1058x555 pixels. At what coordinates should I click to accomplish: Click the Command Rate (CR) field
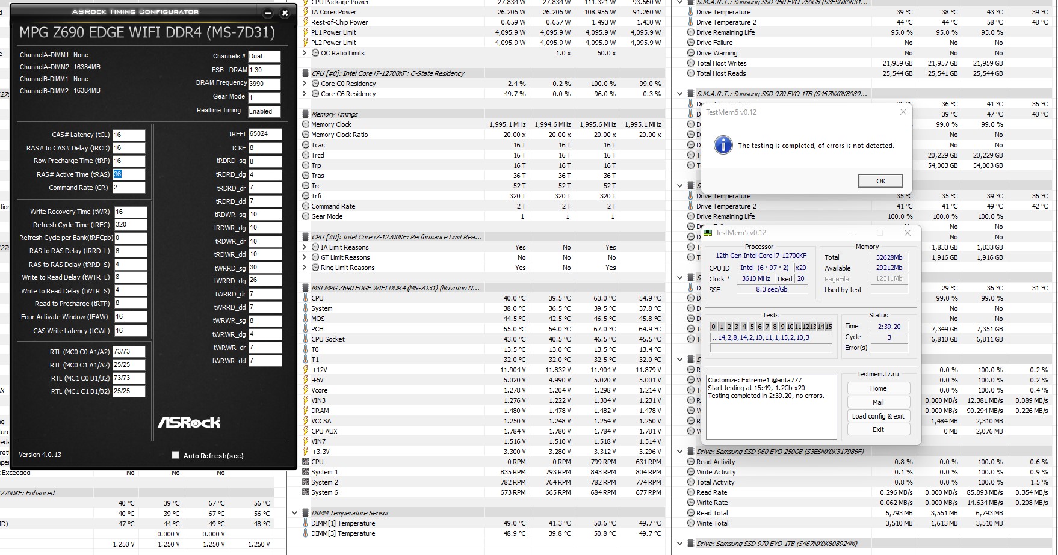[x=129, y=188]
